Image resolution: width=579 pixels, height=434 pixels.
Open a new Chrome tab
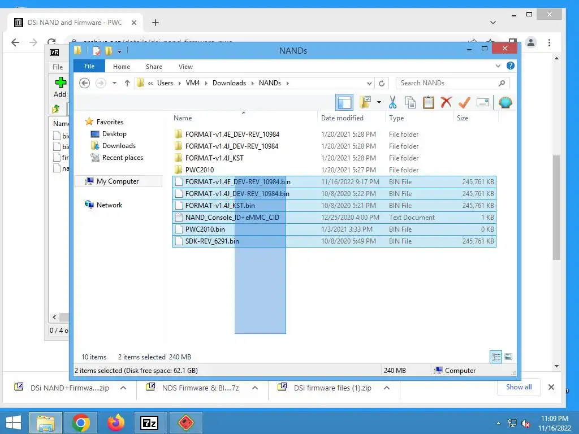155,23
